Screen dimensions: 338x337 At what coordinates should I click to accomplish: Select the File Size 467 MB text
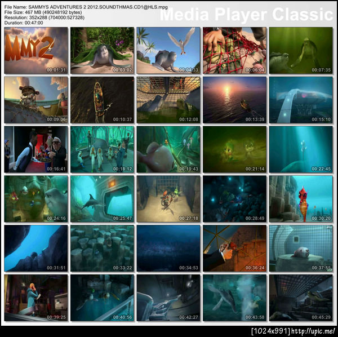tap(43, 12)
